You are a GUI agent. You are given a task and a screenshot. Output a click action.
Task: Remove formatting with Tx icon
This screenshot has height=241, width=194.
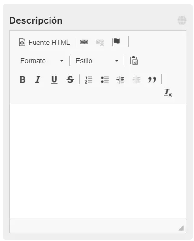click(168, 93)
